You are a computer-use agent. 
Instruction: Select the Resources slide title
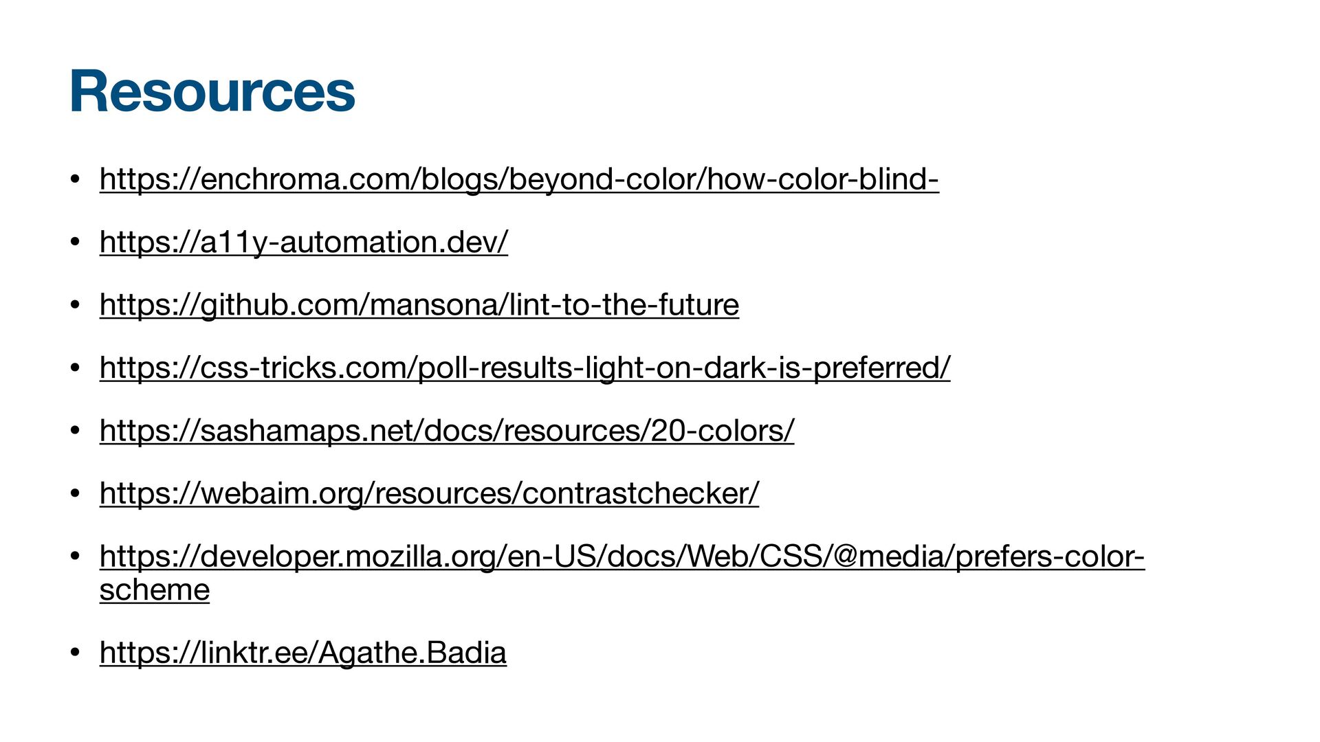pos(212,91)
